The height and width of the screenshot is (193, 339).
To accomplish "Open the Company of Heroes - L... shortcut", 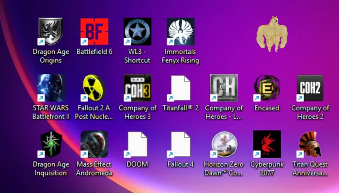I will tap(224, 88).
